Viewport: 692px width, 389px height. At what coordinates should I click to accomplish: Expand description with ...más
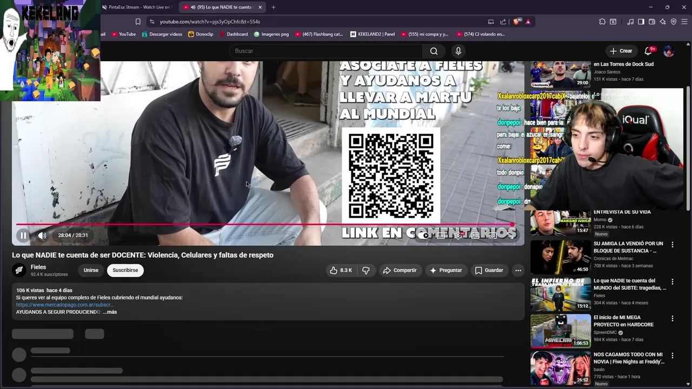click(110, 312)
